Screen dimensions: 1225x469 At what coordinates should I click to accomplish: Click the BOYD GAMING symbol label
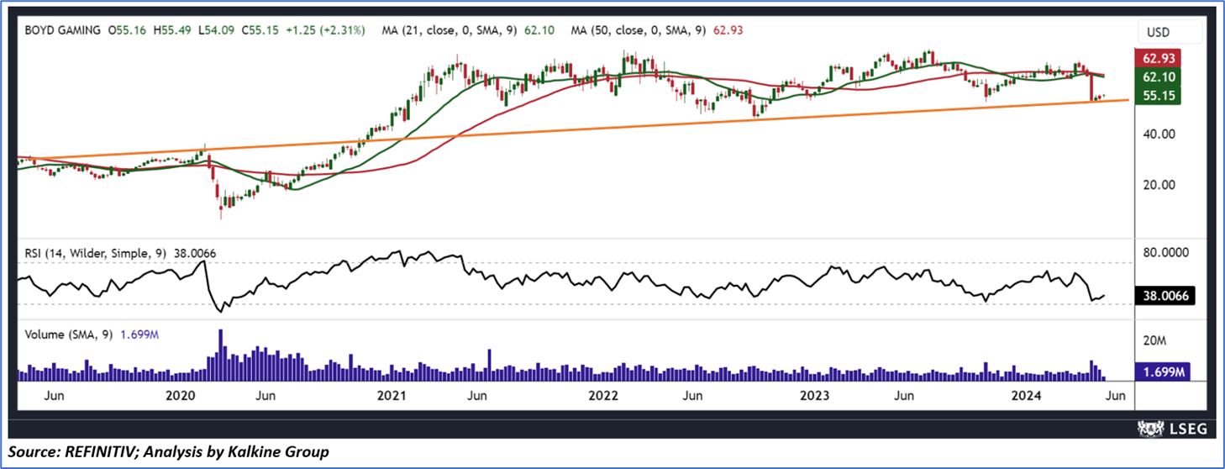(x=60, y=29)
